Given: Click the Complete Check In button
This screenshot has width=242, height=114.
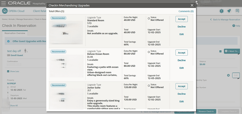Looking at the screenshot, I should pos(228,111).
